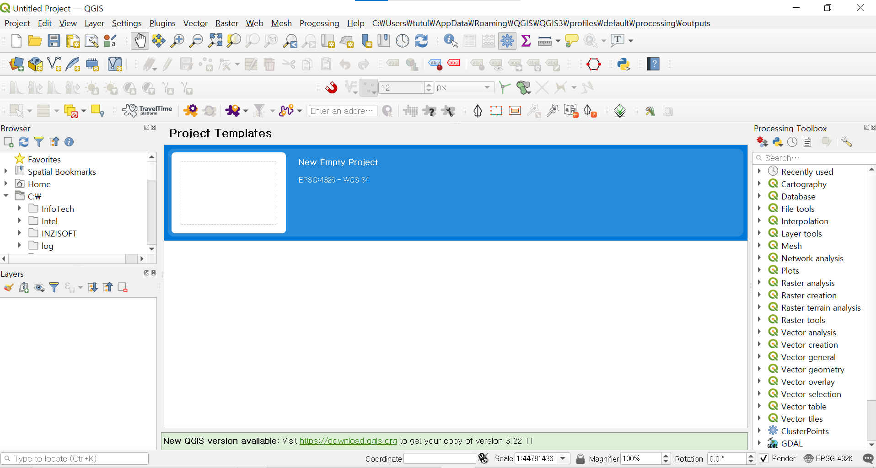Screen dimensions: 876x468
Task: Open the Processing Toolbox gear icon in the toolbar
Action: pos(507,41)
